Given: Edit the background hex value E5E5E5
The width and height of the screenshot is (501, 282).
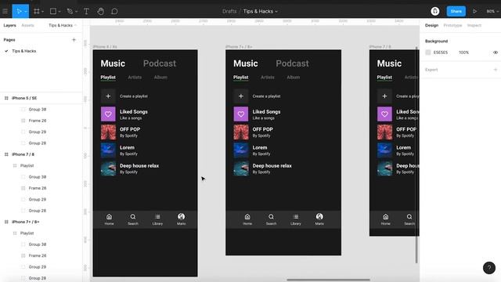Looking at the screenshot, I should (x=441, y=52).
